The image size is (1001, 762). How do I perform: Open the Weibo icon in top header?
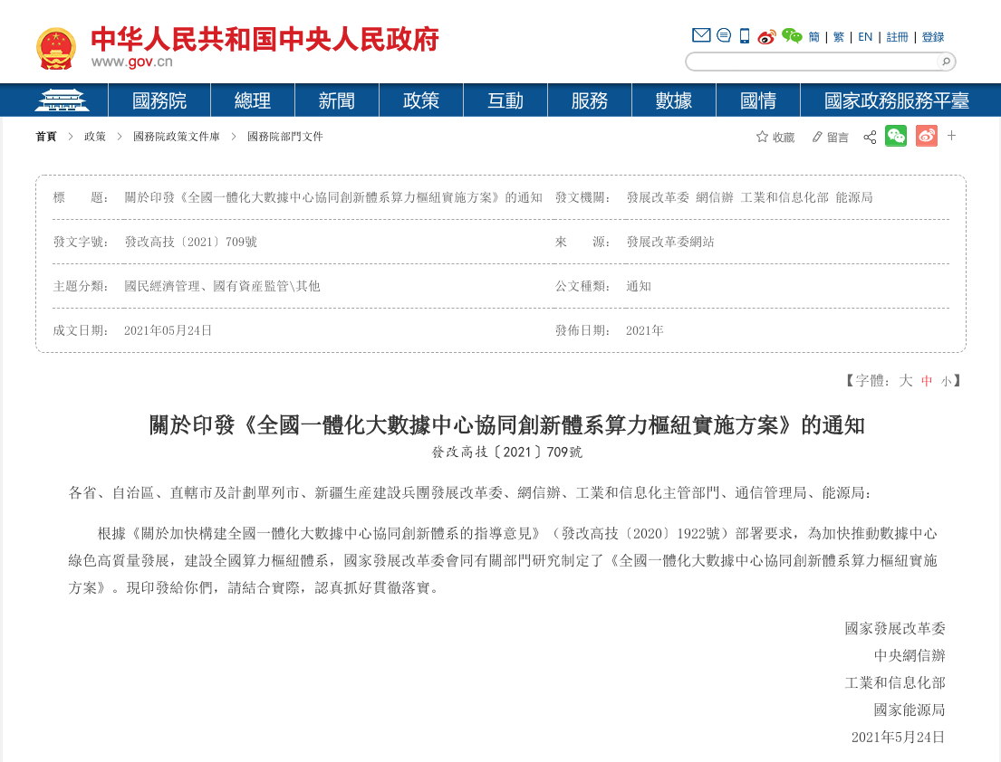[766, 36]
